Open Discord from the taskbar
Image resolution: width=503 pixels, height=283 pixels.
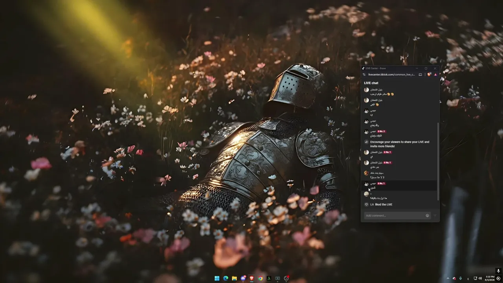(x=243, y=278)
